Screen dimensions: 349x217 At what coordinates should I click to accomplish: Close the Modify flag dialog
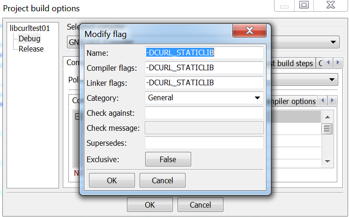point(249,30)
